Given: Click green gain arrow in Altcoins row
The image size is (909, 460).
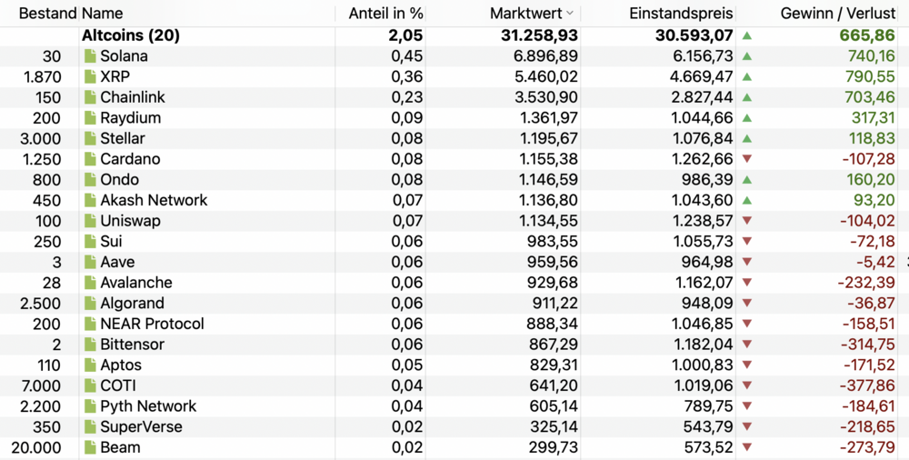Looking at the screenshot, I should point(747,36).
